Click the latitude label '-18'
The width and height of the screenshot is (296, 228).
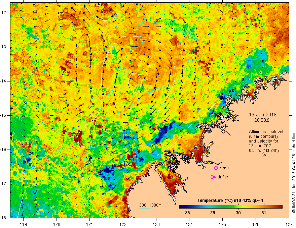tap(4, 218)
